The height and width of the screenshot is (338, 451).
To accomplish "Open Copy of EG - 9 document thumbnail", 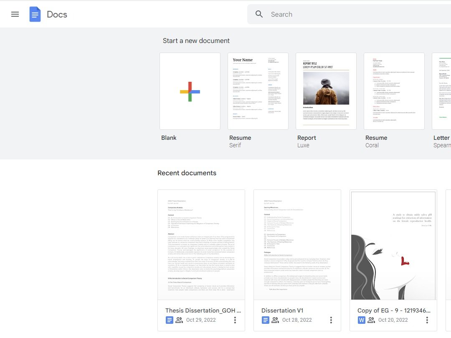I will 393,245.
